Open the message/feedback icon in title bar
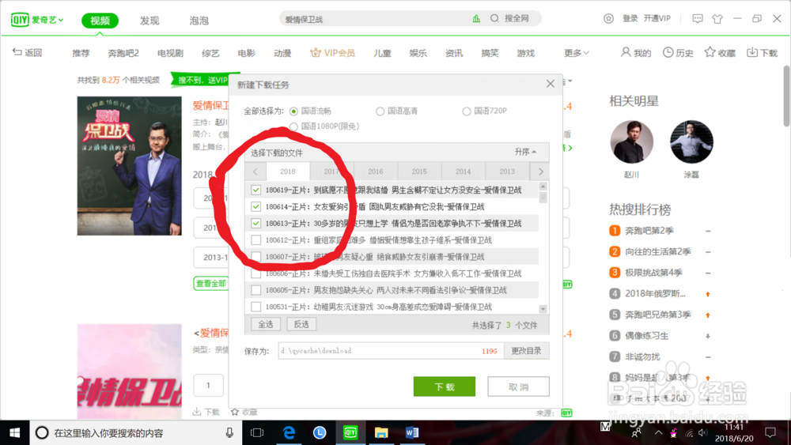This screenshot has height=445, width=791. click(697, 19)
